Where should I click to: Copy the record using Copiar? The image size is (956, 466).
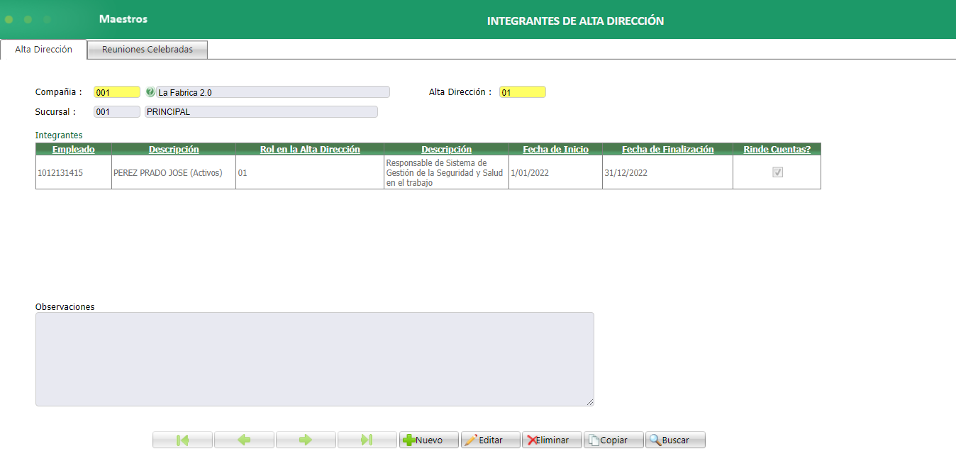[613, 439]
